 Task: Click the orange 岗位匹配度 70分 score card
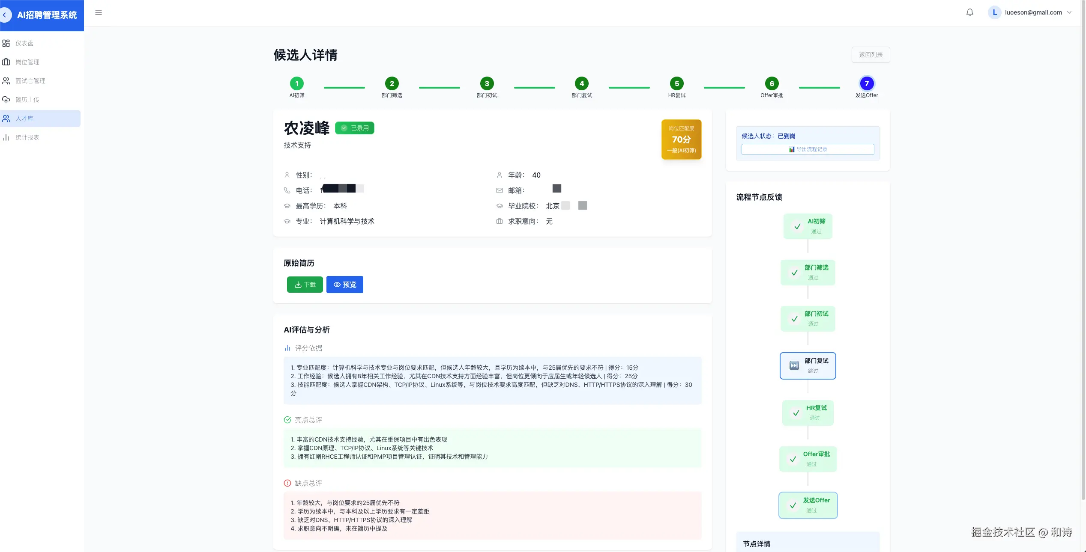681,139
